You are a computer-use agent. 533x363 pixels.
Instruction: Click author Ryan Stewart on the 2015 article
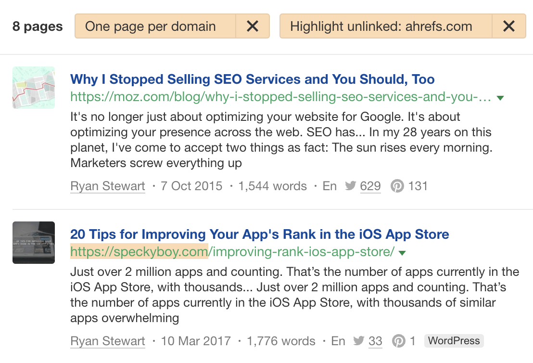point(108,186)
